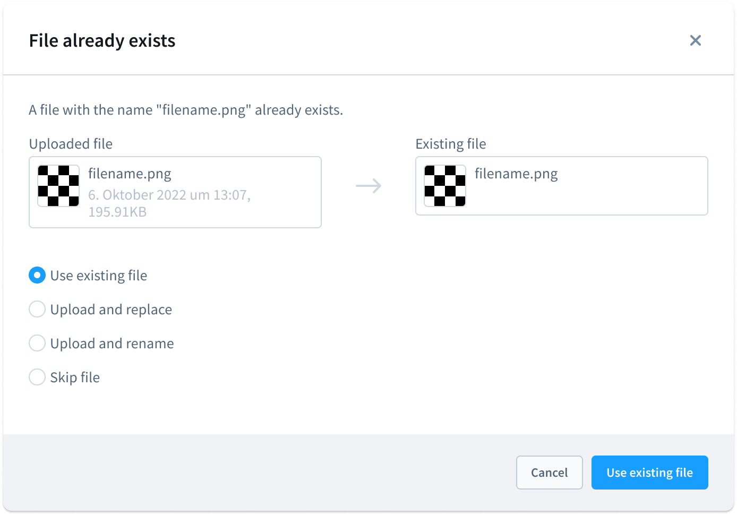Click the arrow icon between file cards
737x515 pixels.
click(369, 186)
